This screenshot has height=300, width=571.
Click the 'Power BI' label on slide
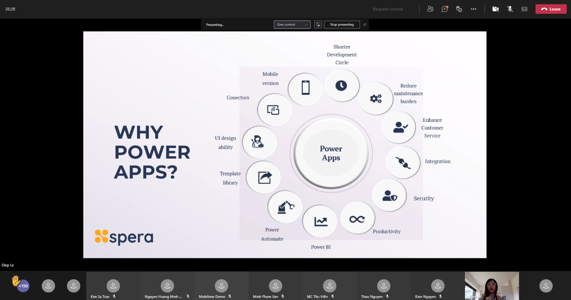point(321,247)
